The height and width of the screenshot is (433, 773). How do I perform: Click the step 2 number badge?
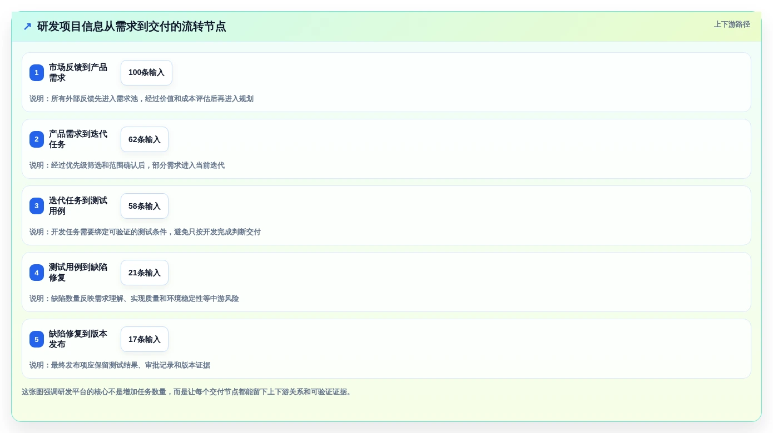[37, 139]
